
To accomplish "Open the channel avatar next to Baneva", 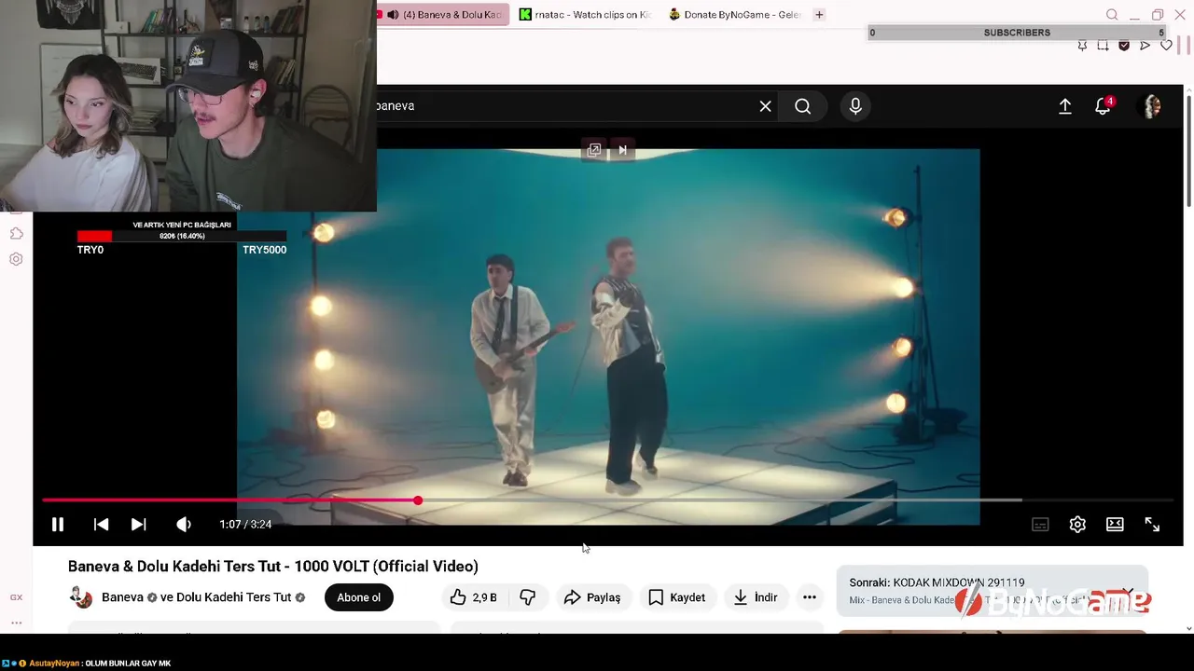I will tap(81, 597).
